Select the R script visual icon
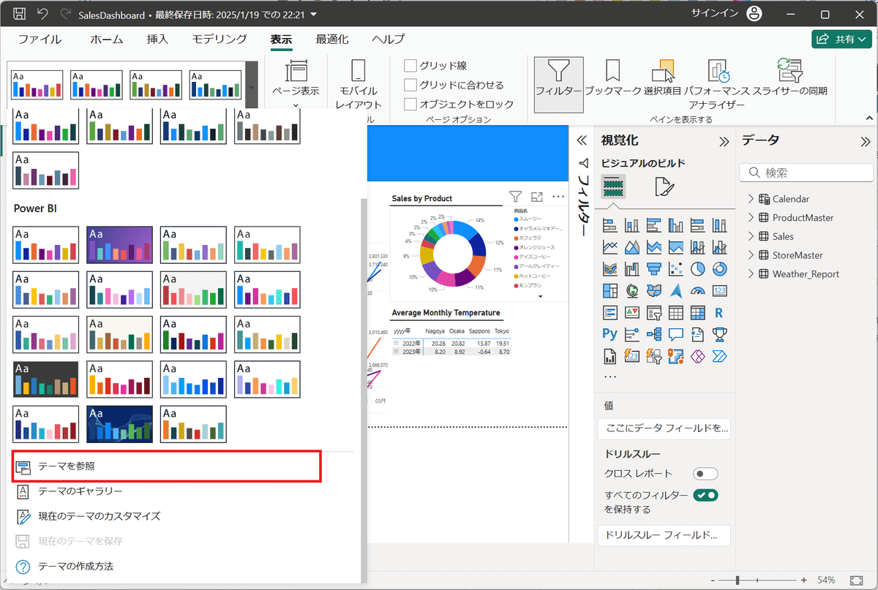The width and height of the screenshot is (878, 590). [x=719, y=313]
